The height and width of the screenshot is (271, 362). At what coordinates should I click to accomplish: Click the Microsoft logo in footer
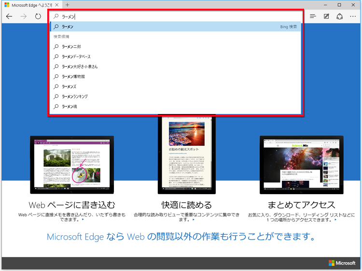tap(342, 263)
